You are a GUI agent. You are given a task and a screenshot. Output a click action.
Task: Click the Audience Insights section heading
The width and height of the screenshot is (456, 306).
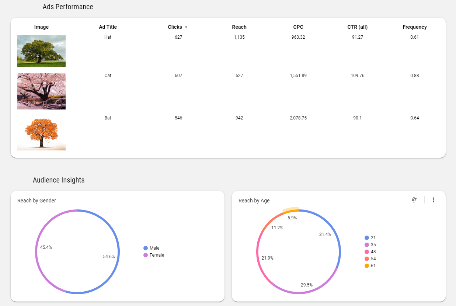tap(59, 180)
